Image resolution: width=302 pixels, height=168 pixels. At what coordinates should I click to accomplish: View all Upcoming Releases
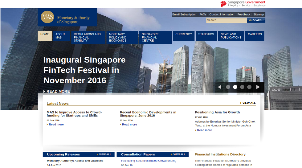105,154
